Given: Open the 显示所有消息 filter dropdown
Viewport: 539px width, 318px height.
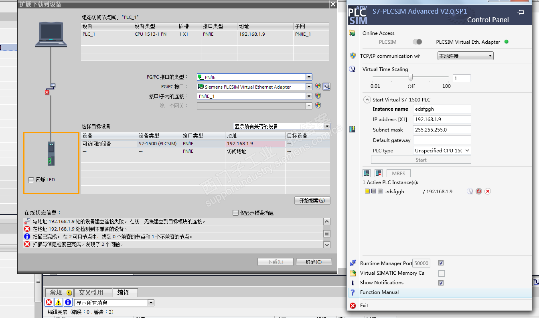Looking at the screenshot, I should coord(151,303).
